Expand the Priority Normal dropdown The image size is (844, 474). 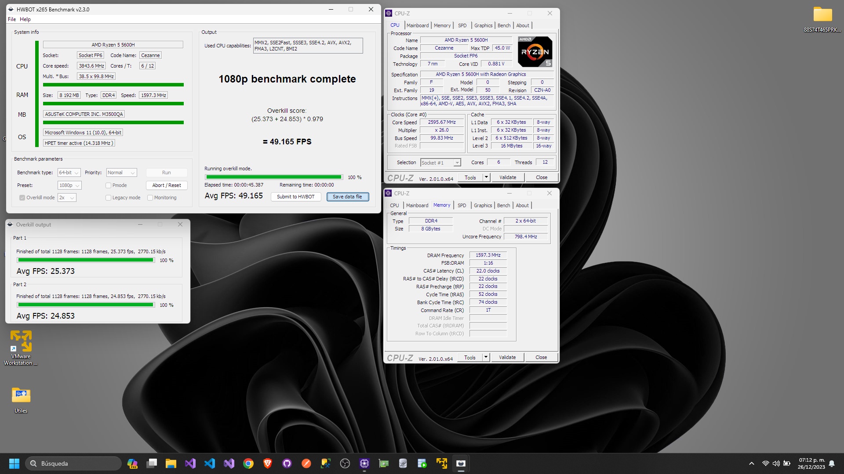[122, 172]
